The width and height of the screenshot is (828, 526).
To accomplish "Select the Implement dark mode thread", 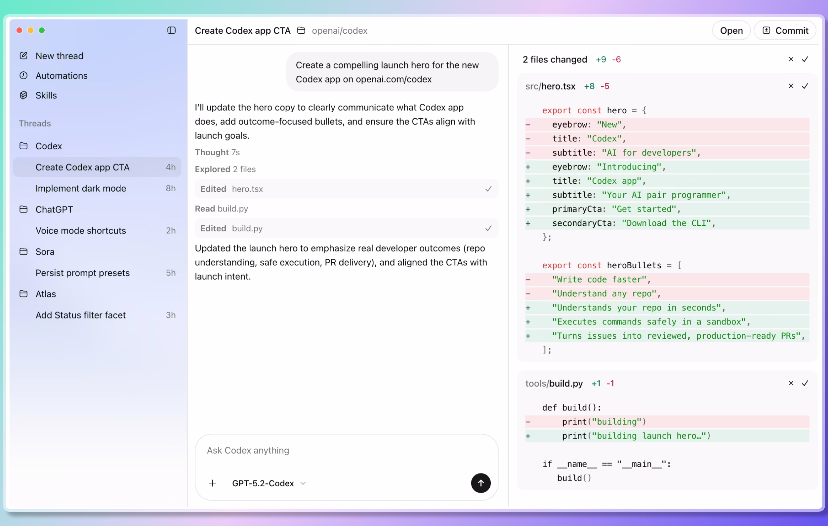I will click(80, 188).
